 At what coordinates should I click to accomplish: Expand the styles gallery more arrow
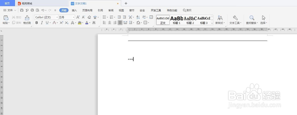[212, 23]
